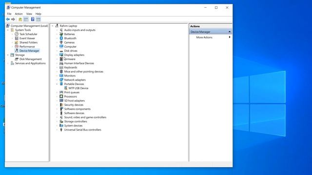Select Device Manager in the left tree
The image size is (312, 175).
pos(29,51)
